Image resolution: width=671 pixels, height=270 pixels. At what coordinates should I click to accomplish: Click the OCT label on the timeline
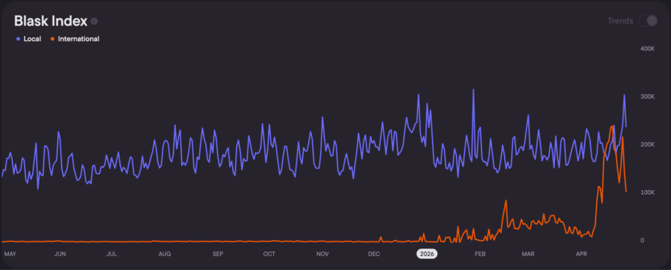(x=269, y=254)
